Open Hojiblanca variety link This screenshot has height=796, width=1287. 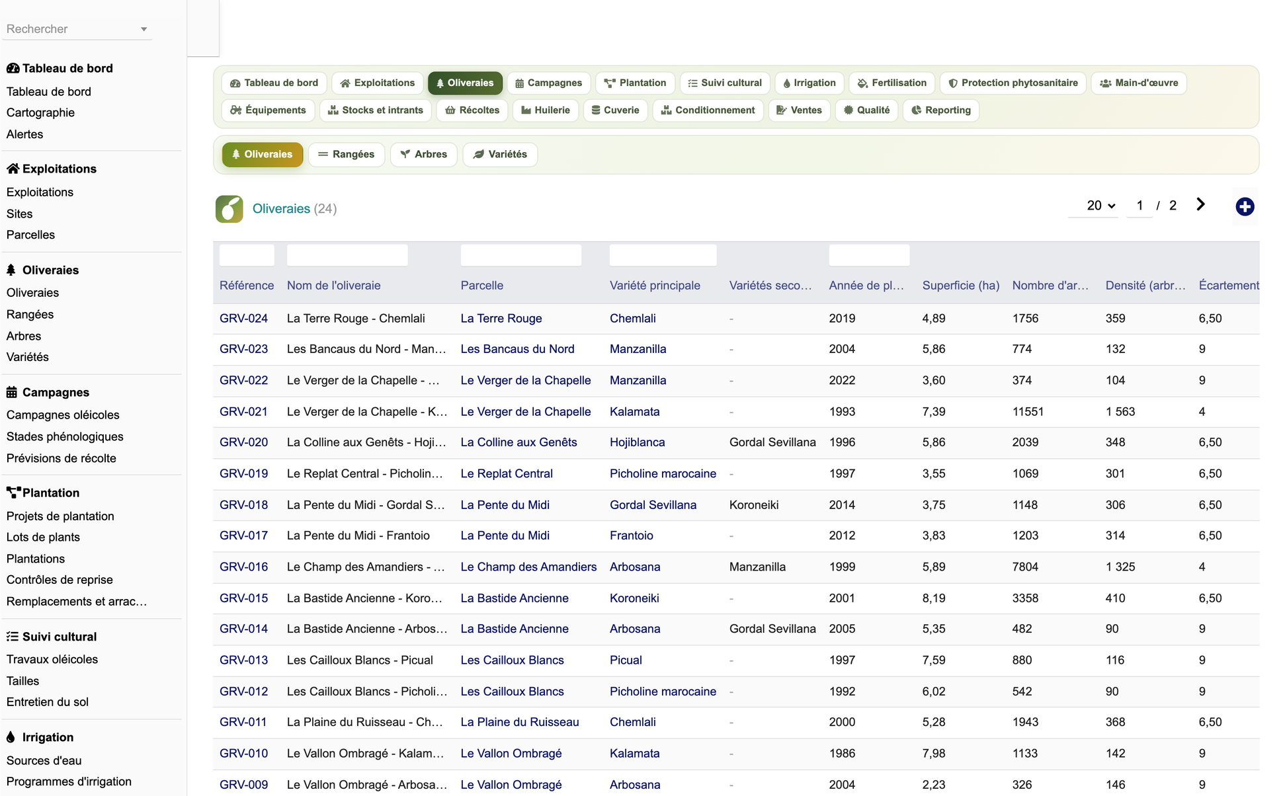tap(637, 442)
